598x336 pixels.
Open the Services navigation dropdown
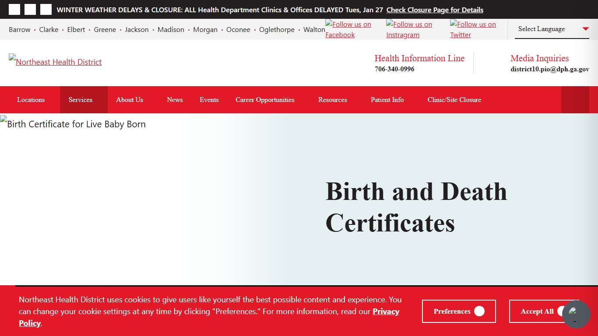point(80,100)
